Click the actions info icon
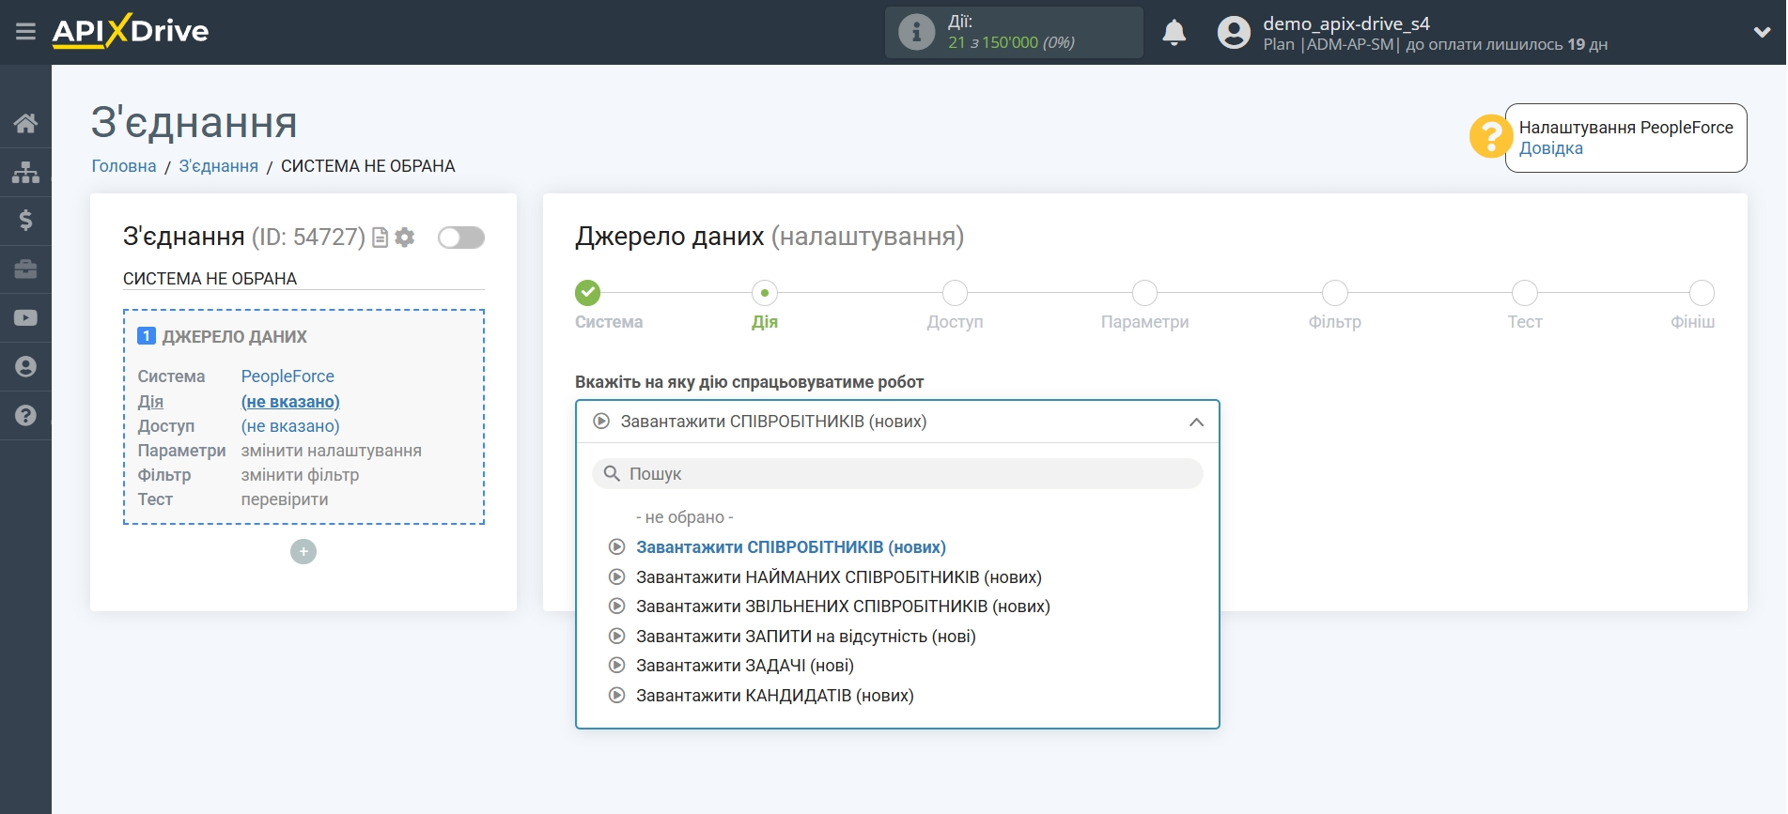 click(916, 32)
